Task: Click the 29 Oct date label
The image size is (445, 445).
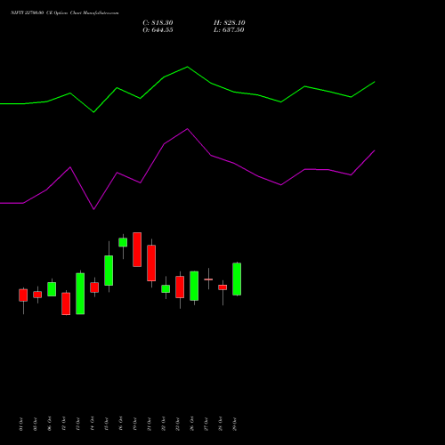Action: pos(234,425)
